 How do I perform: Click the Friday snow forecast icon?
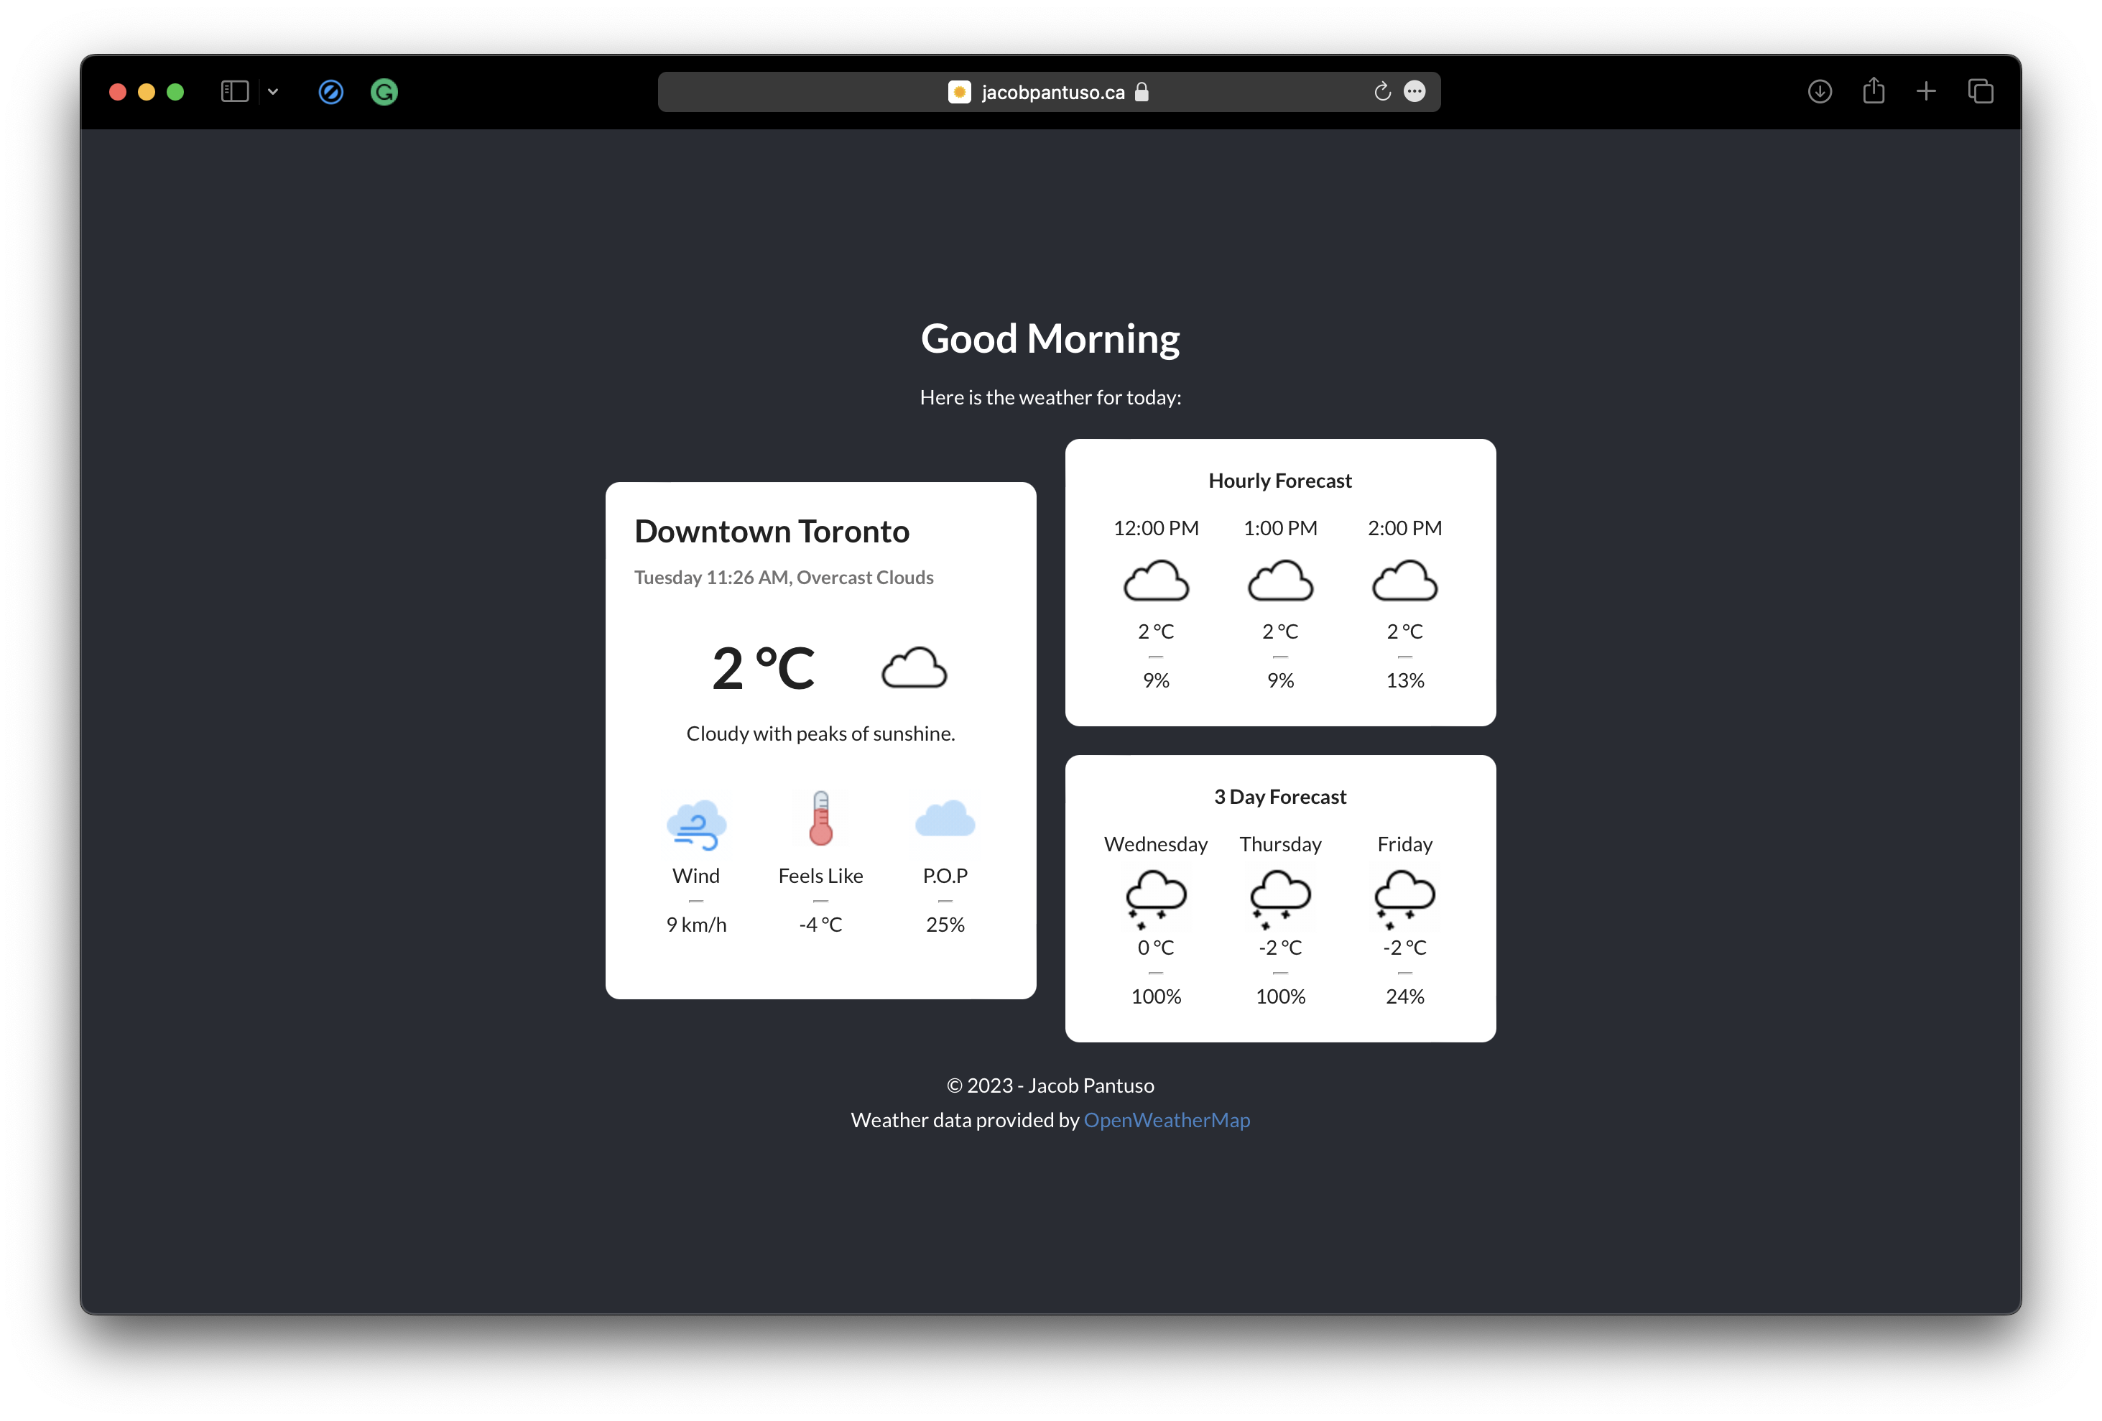point(1404,898)
